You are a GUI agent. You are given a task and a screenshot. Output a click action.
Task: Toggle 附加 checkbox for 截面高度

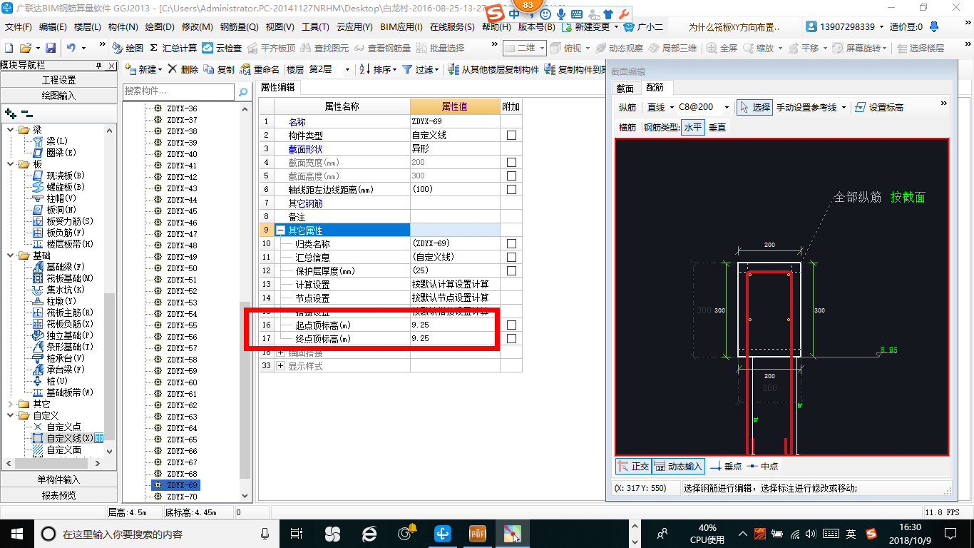[511, 176]
